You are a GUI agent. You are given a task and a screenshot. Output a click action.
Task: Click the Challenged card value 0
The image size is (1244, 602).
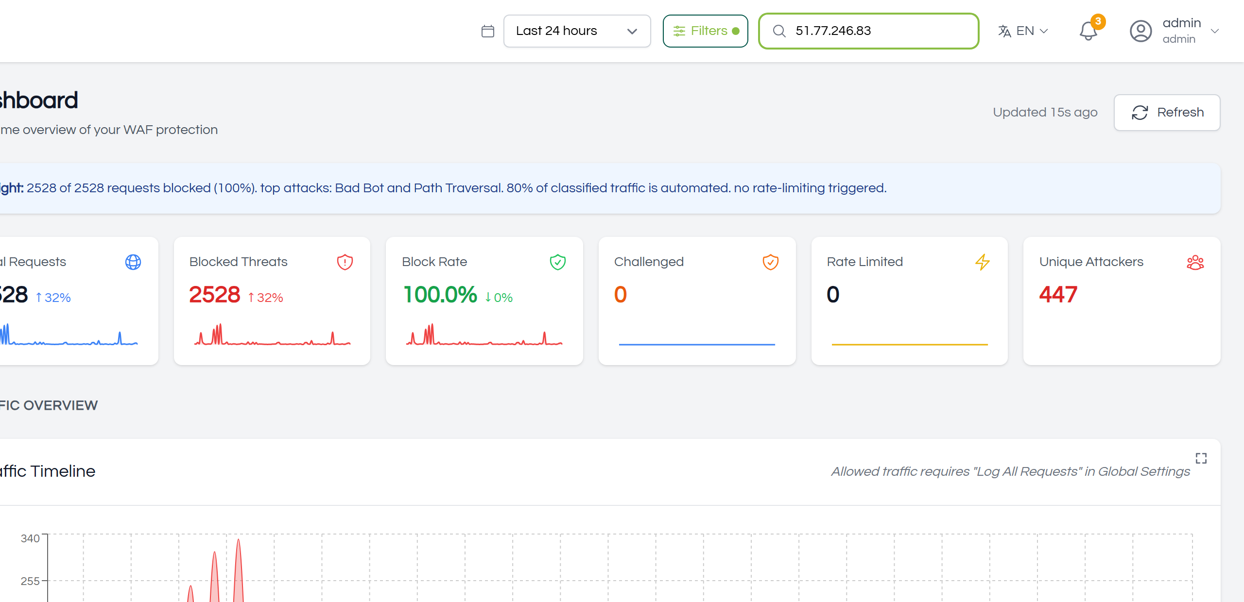tap(621, 295)
